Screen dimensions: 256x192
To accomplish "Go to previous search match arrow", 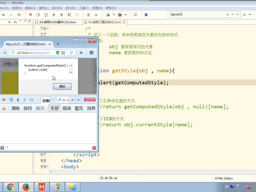I will 232,14.
